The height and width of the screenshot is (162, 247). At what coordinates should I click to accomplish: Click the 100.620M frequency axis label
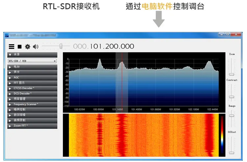(x=79, y=109)
